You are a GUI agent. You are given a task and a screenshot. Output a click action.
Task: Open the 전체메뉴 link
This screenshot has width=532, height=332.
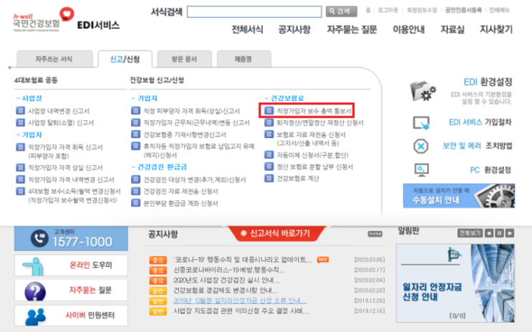click(x=499, y=10)
